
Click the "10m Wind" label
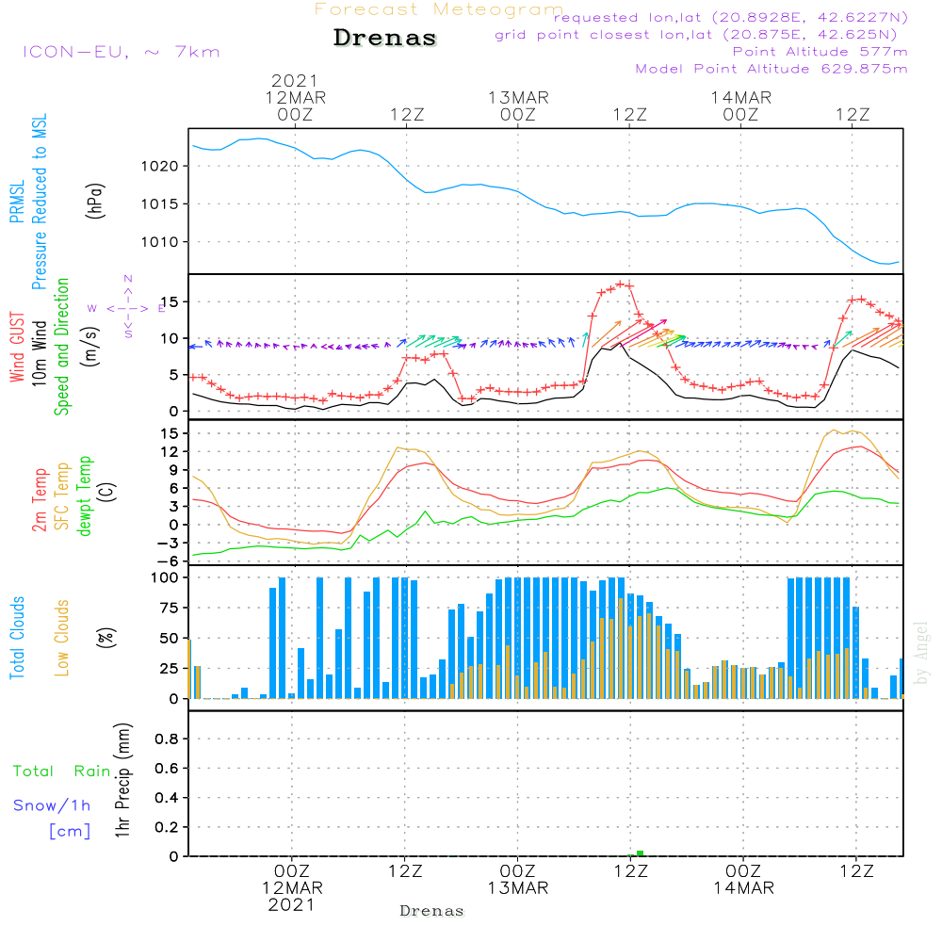pyautogui.click(x=39, y=353)
